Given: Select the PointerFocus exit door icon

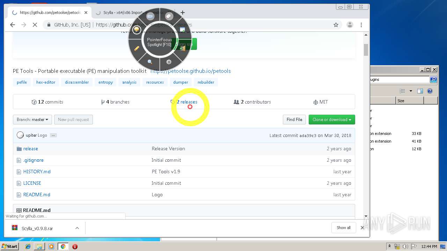Looking at the screenshot, I should point(182,48).
